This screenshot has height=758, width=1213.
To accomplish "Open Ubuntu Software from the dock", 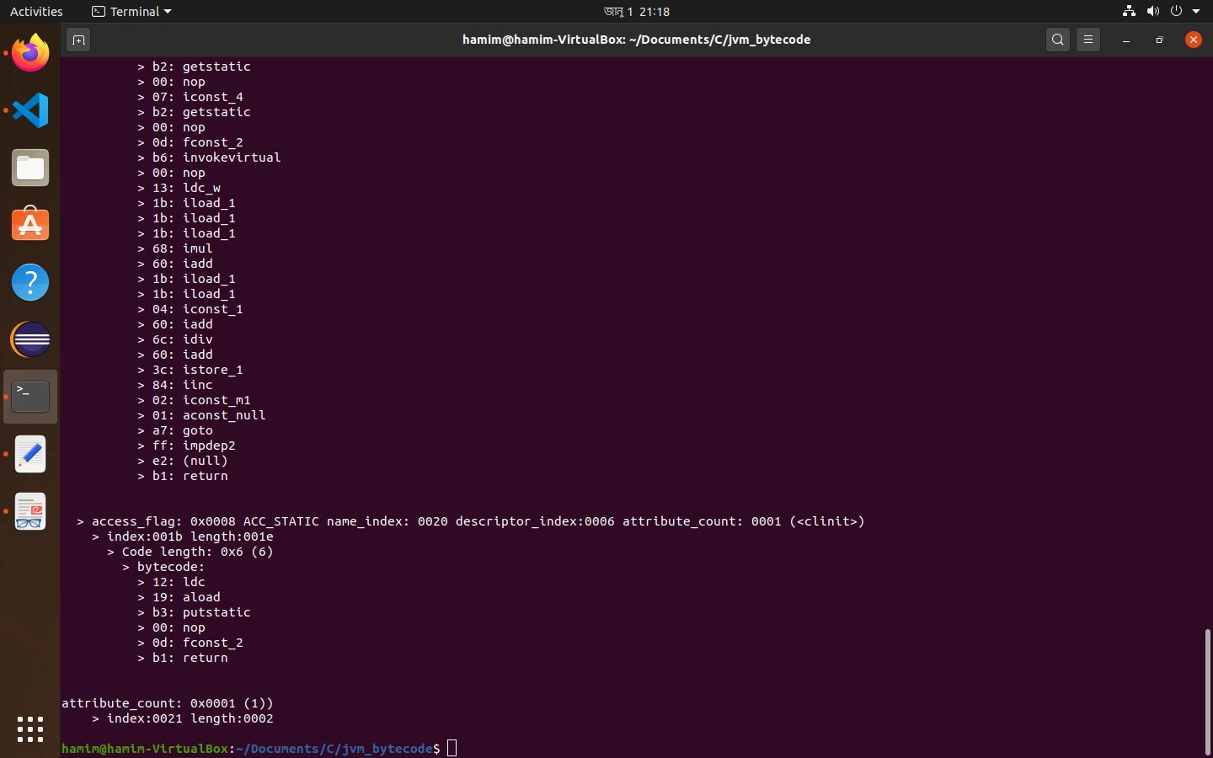I will (x=30, y=225).
